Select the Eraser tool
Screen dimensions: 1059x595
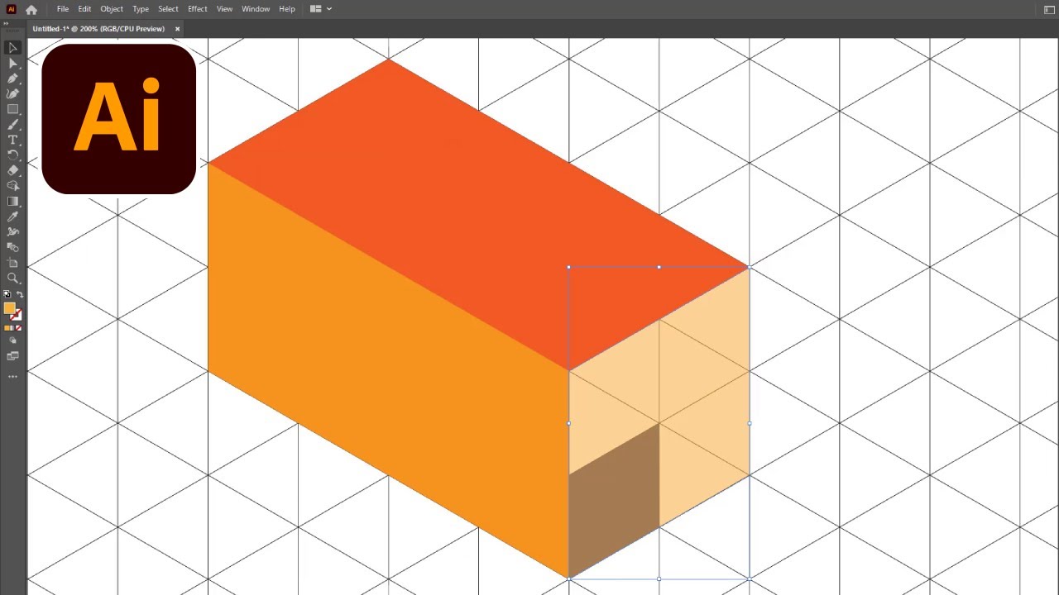12,170
